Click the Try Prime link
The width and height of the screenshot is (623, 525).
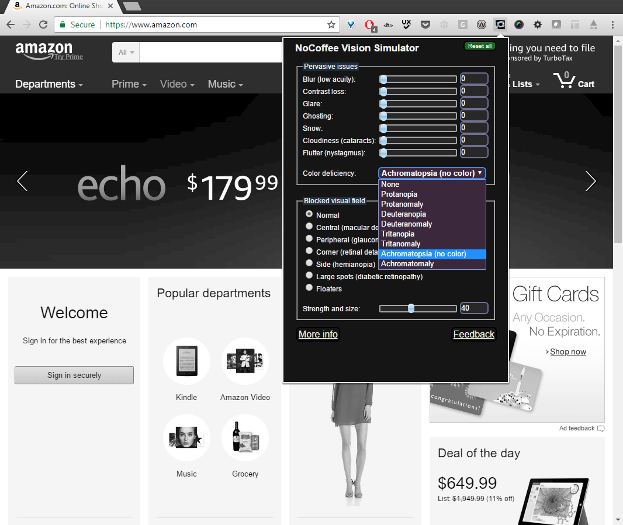pos(69,57)
